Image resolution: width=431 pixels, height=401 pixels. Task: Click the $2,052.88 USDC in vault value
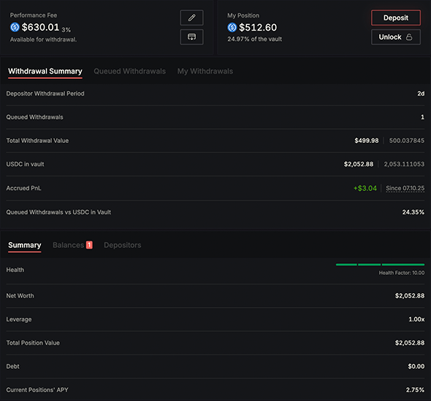359,164
